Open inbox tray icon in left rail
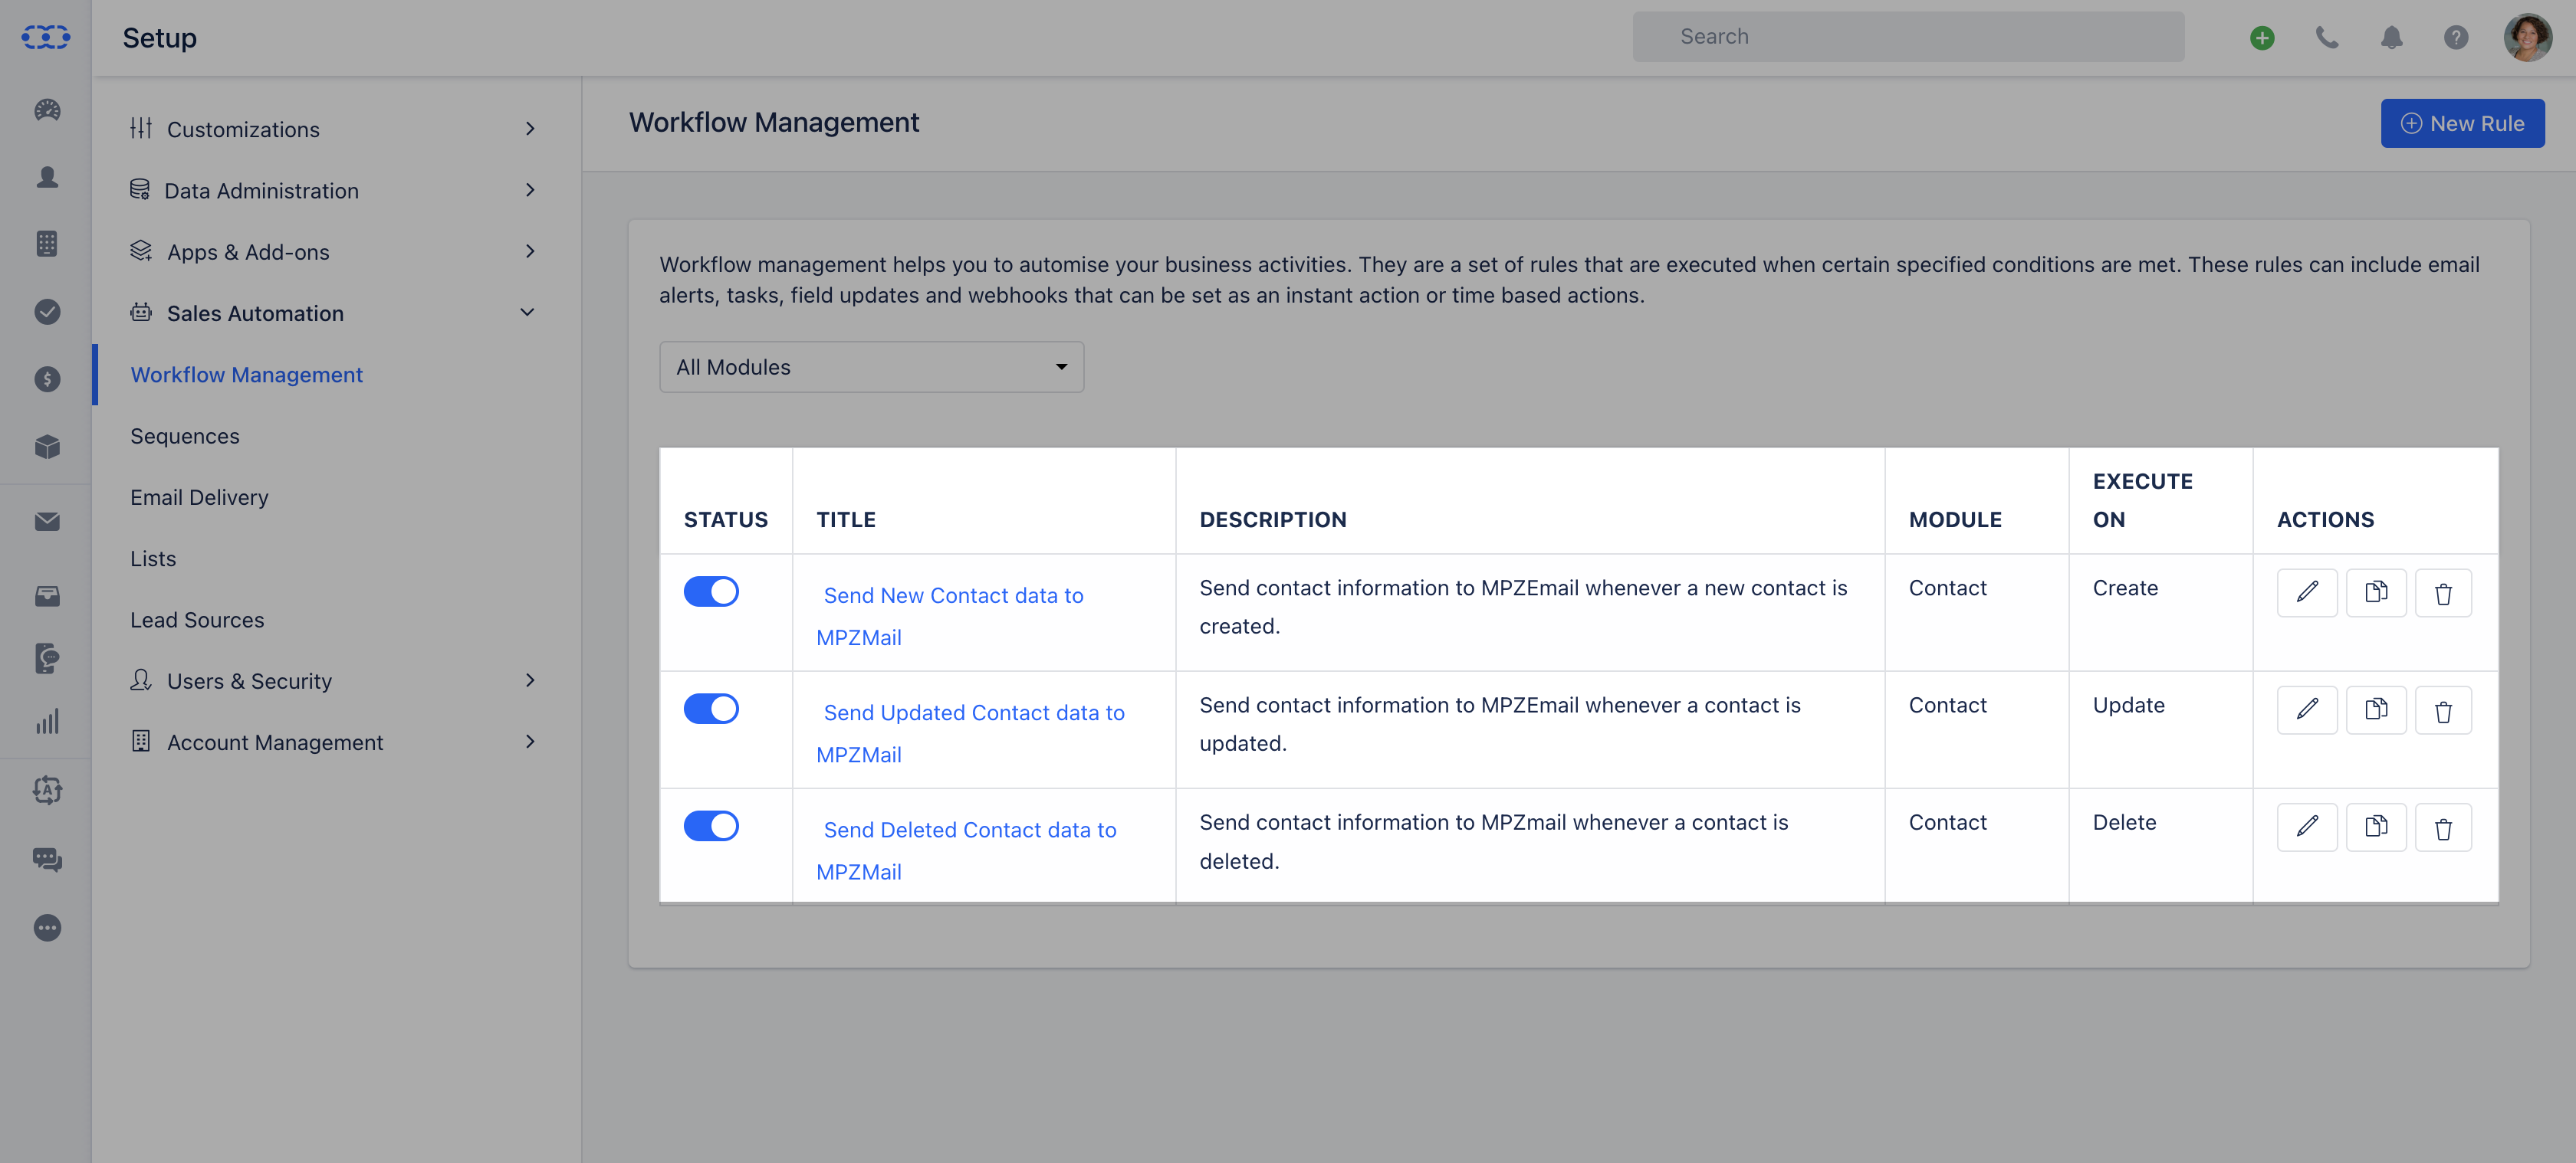 47,597
